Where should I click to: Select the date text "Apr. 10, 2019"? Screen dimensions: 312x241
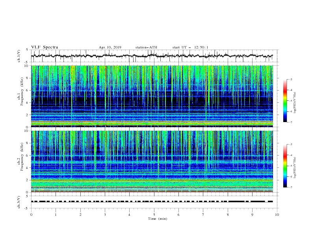coord(110,47)
